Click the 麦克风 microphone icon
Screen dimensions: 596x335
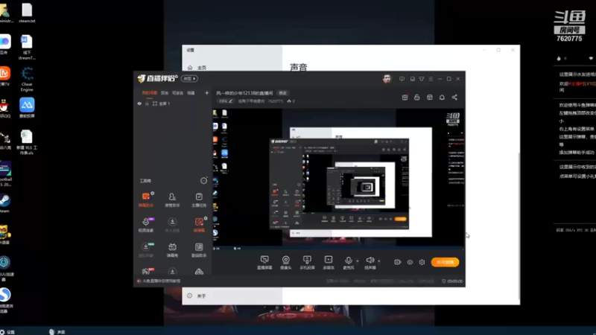(348, 261)
